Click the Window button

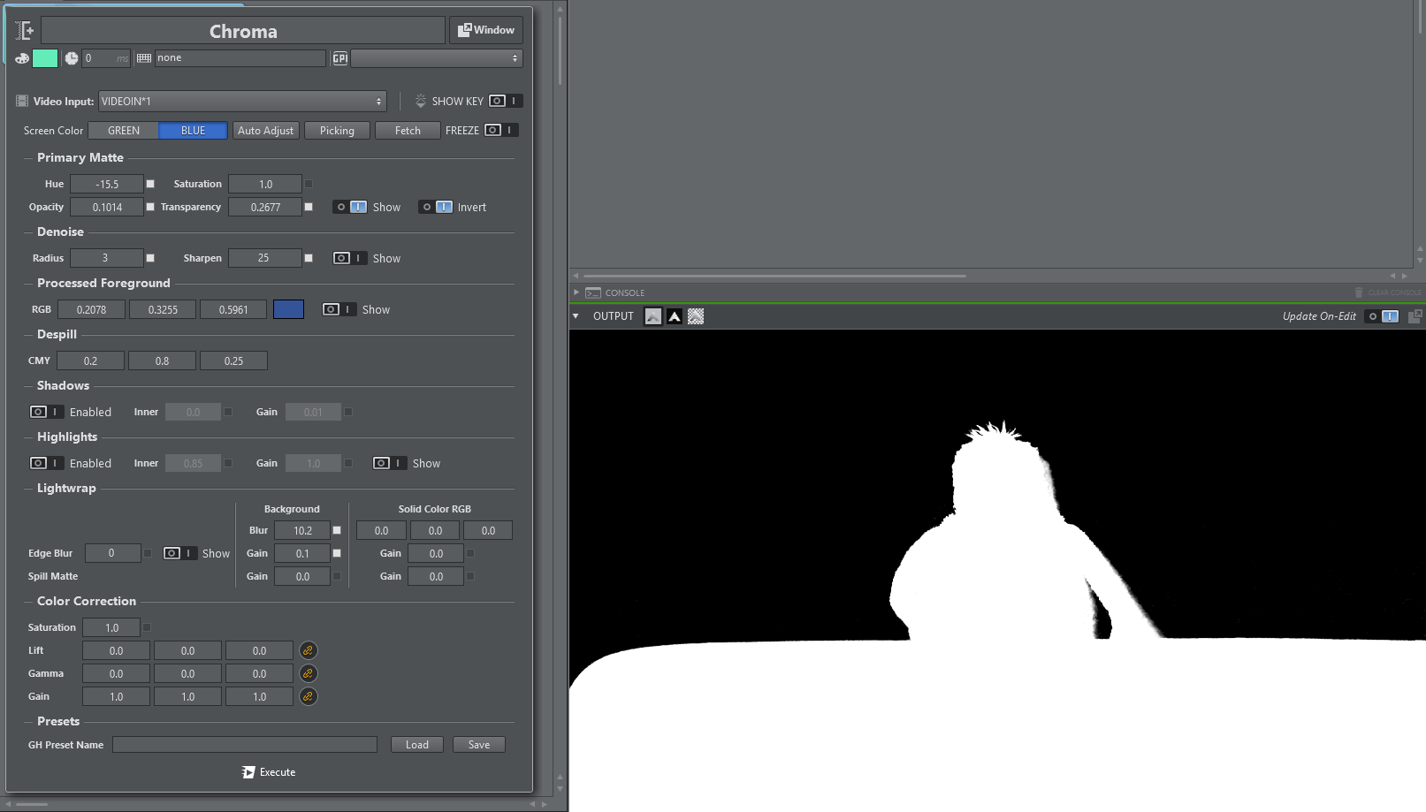pyautogui.click(x=486, y=30)
